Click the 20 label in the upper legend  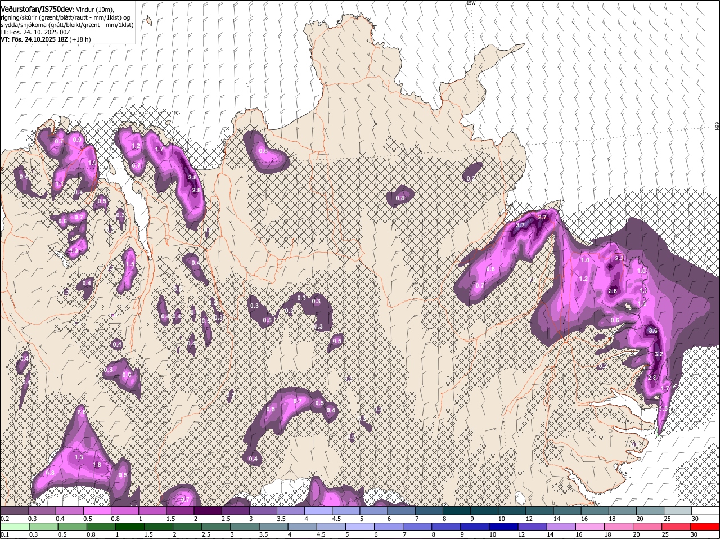pyautogui.click(x=640, y=519)
